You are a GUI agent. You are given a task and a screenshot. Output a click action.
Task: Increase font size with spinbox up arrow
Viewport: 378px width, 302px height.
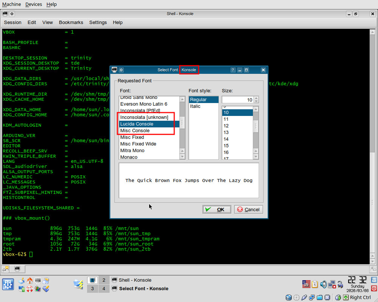click(x=256, y=98)
